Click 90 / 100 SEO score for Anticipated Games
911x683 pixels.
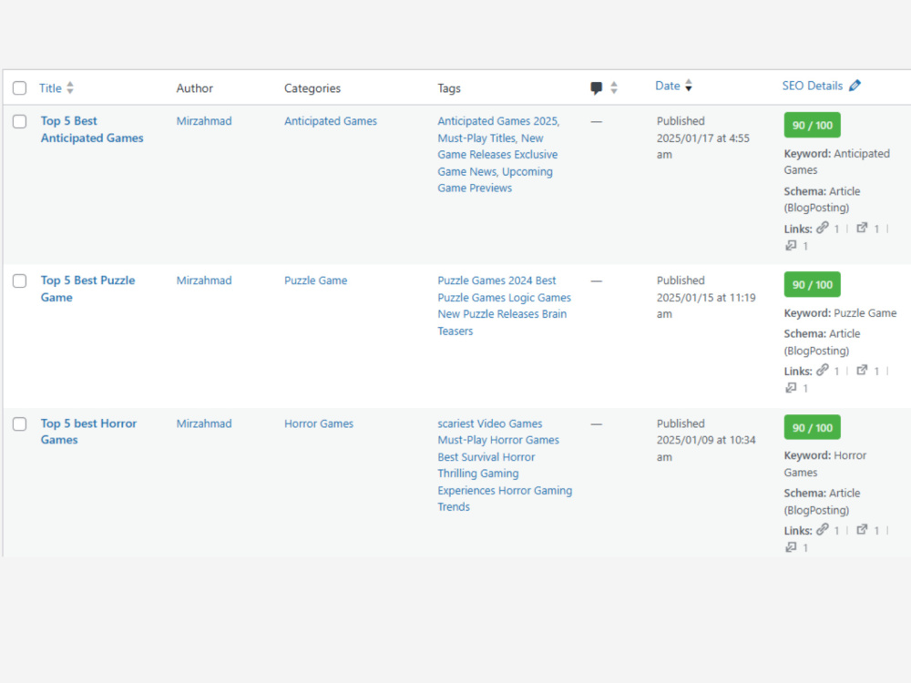click(813, 126)
